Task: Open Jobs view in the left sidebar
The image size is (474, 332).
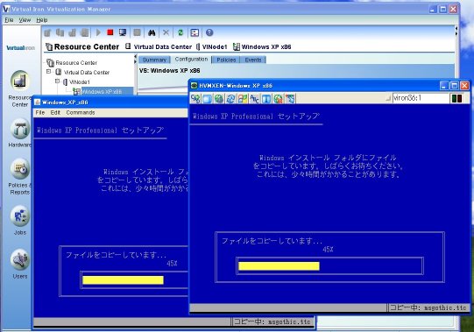Action: tap(20, 221)
